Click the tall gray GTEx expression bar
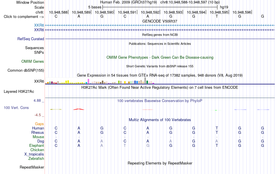Viewport: 275px width, 174px height. [145, 81]
